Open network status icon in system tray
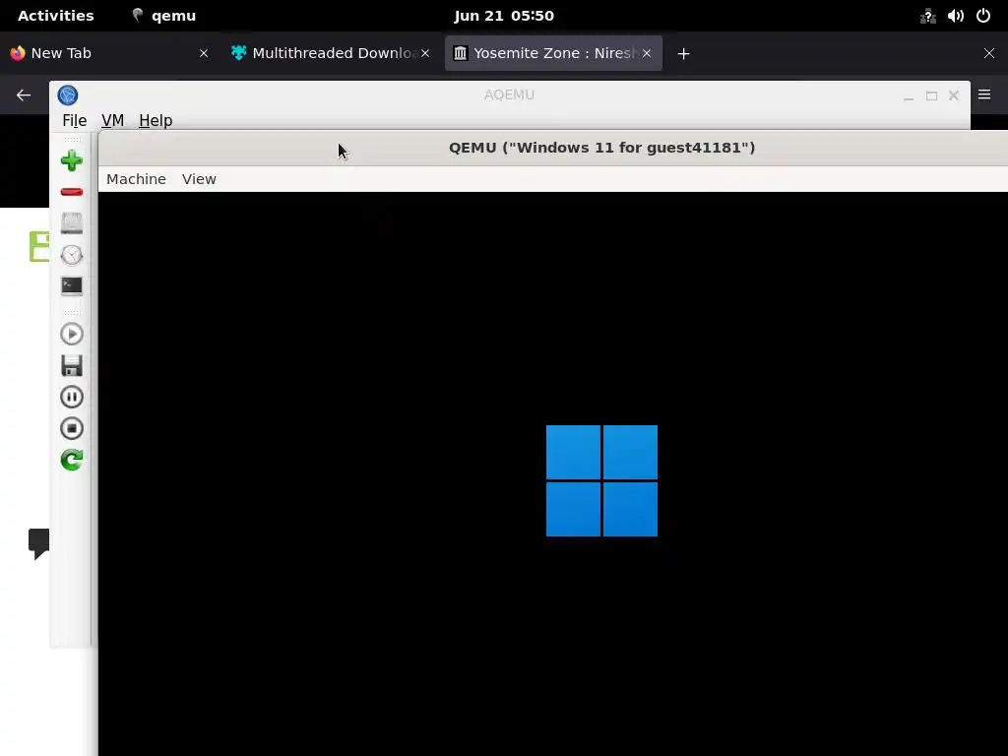The image size is (1008, 756). click(927, 16)
